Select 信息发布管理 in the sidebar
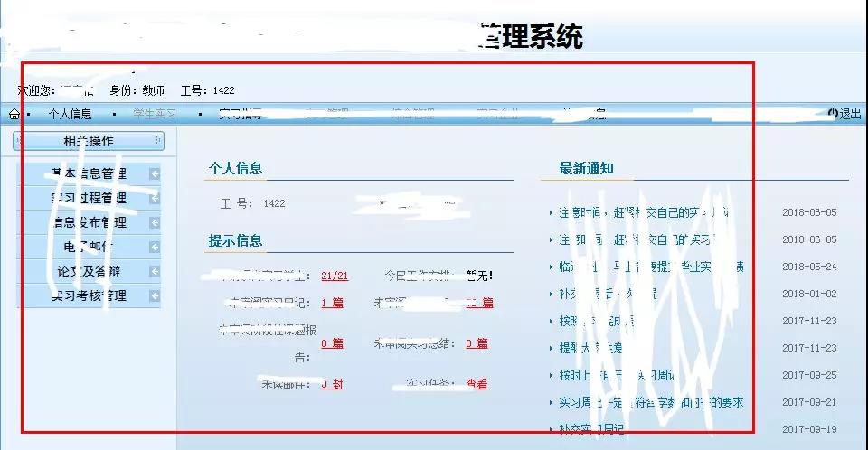Viewport: 868px width, 450px height. coord(90,222)
